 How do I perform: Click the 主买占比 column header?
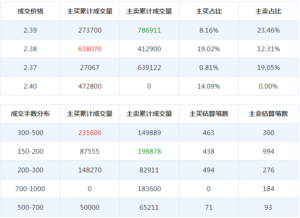click(209, 11)
